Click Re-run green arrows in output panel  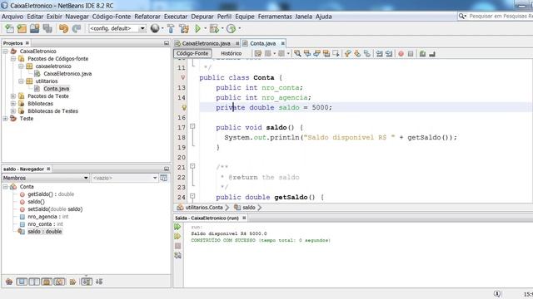pos(177,227)
